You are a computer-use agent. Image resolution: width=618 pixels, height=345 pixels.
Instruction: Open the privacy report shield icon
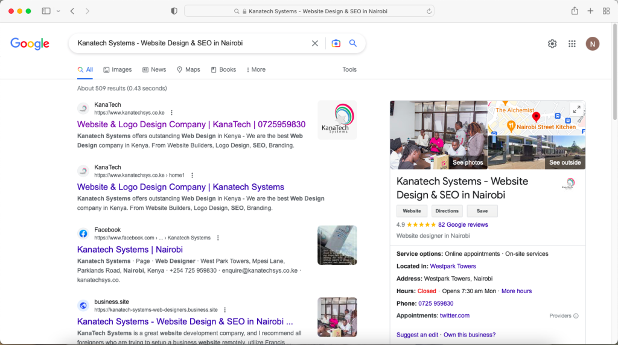(174, 11)
